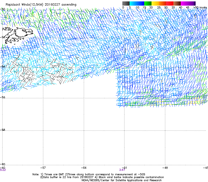
Task: Click the Rapidscat Winds title text
Action: point(41,5)
